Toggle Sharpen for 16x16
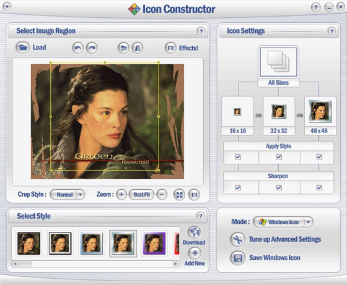 238,188
